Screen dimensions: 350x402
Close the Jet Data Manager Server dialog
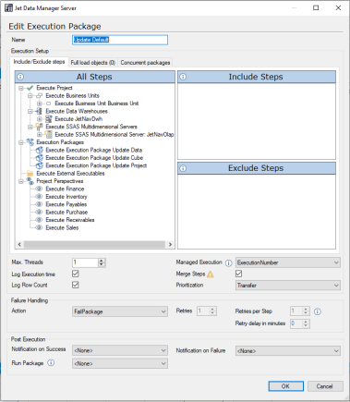coord(338,8)
